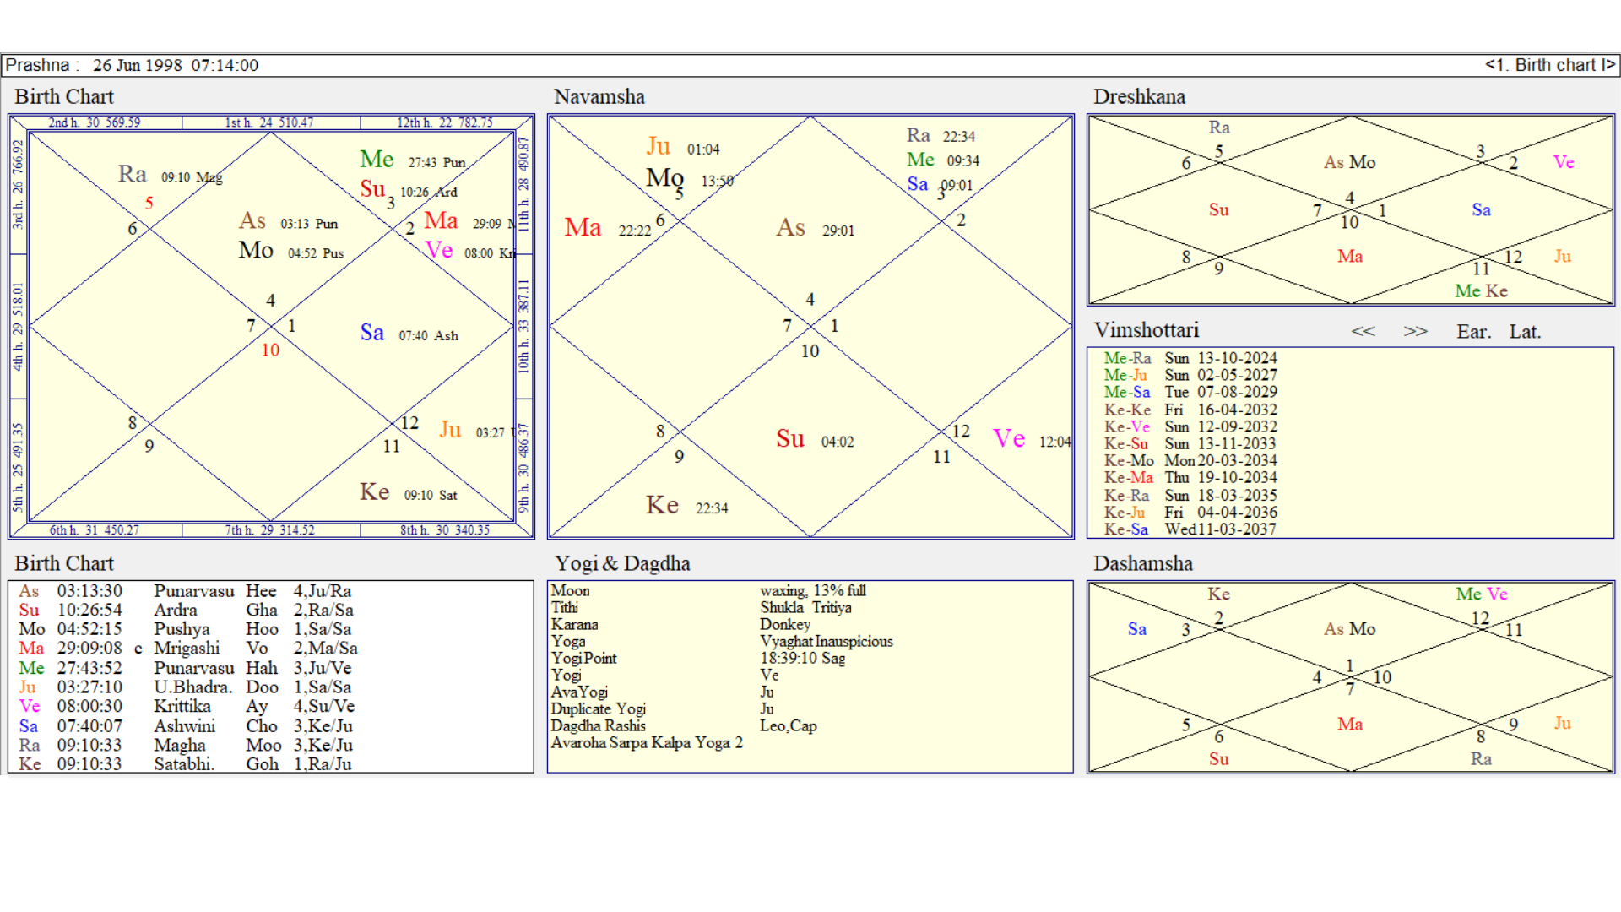Image resolution: width=1621 pixels, height=912 pixels.
Task: Click the 'Lat.' later dasha button
Action: 1525,332
